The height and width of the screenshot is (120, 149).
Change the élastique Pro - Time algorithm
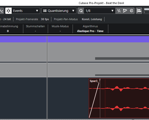click(90, 31)
